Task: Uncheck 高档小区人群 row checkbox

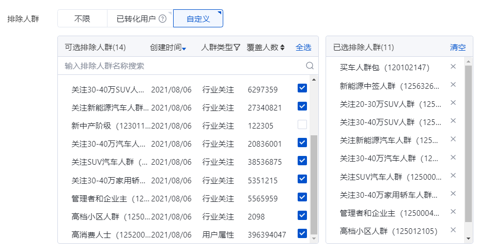Action: click(302, 215)
